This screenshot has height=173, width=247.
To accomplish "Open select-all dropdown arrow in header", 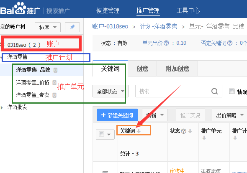I will (109, 135).
